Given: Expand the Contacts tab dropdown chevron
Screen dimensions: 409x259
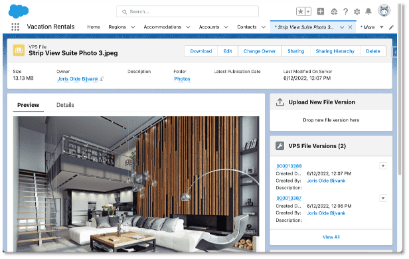Looking at the screenshot, I should 264,27.
